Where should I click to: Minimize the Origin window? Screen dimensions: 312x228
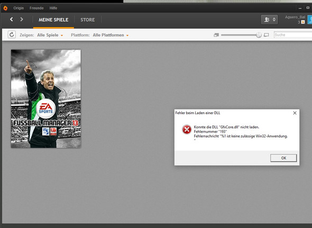(300, 8)
